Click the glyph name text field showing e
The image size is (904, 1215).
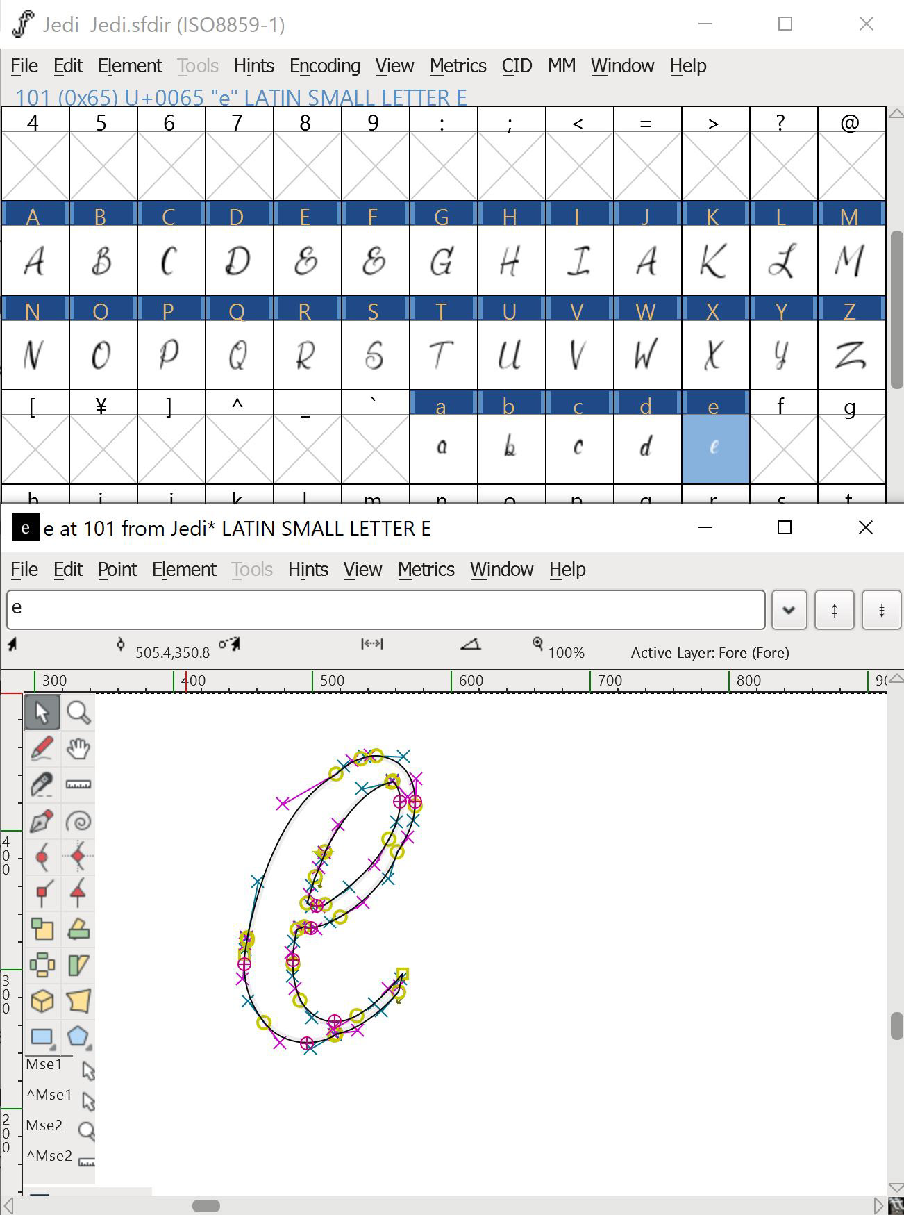(386, 610)
